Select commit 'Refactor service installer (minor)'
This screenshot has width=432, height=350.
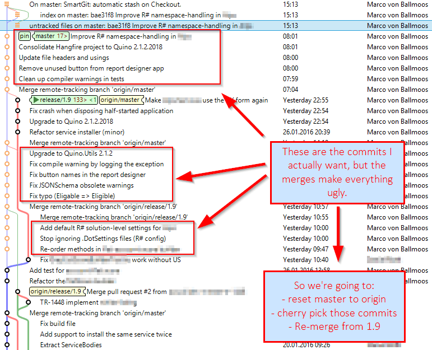pyautogui.click(x=216, y=132)
